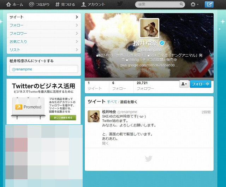Select 返信を除く to hide replies
The width and height of the screenshot is (226, 187).
tap(129, 102)
